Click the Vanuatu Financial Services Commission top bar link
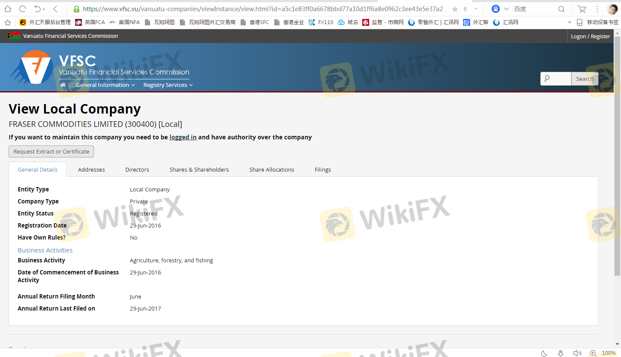This screenshot has height=357, width=621. pos(71,36)
